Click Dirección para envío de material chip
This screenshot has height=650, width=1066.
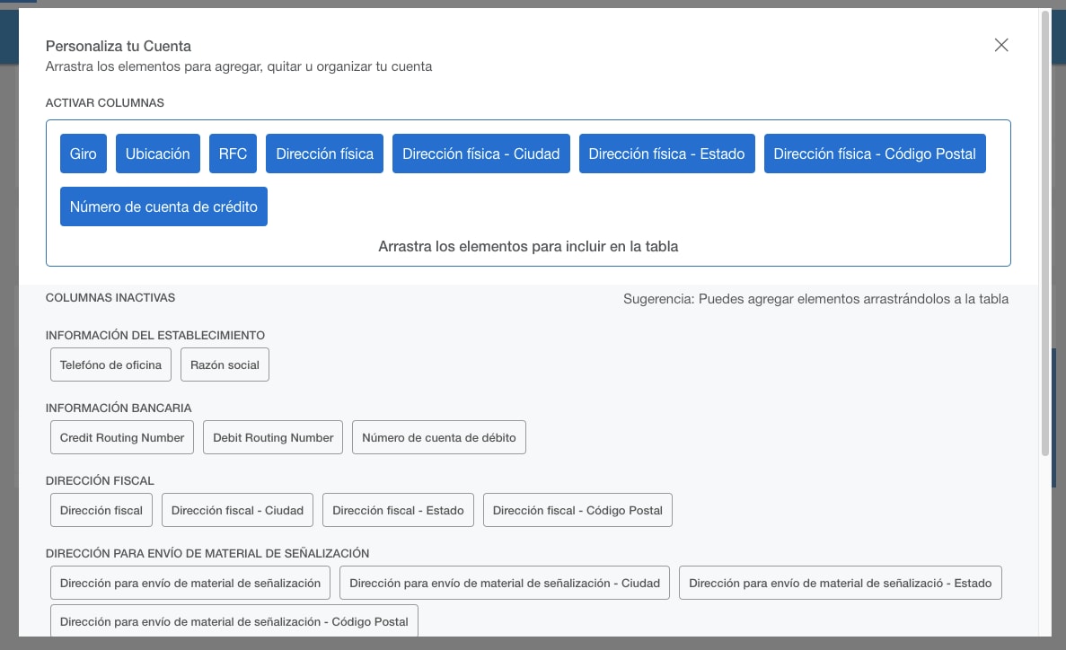click(189, 583)
